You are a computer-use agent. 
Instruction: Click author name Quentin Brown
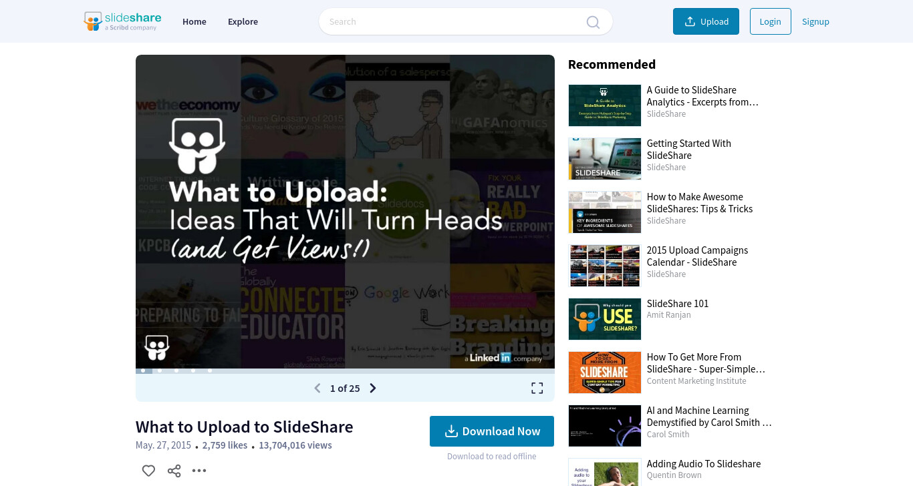(674, 475)
